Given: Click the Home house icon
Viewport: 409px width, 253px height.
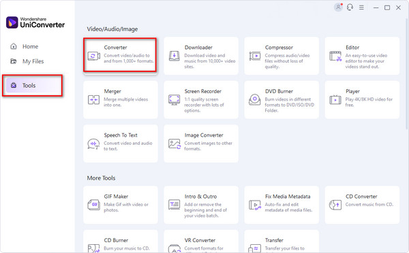Looking at the screenshot, I should coord(14,46).
